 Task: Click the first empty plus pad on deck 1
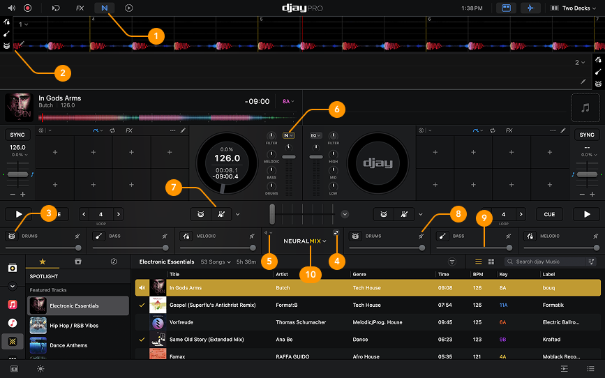click(x=55, y=152)
